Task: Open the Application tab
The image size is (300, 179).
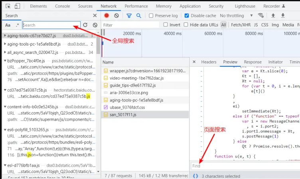Action: tap(190, 6)
